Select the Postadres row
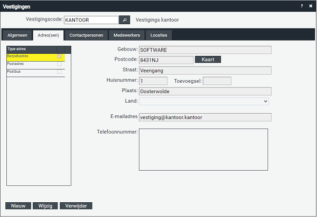 coord(36,65)
